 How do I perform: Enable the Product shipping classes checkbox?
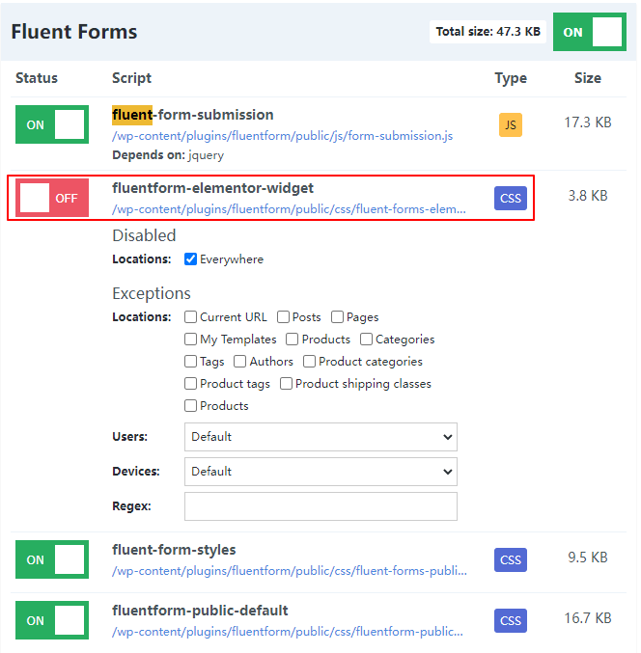(x=287, y=384)
